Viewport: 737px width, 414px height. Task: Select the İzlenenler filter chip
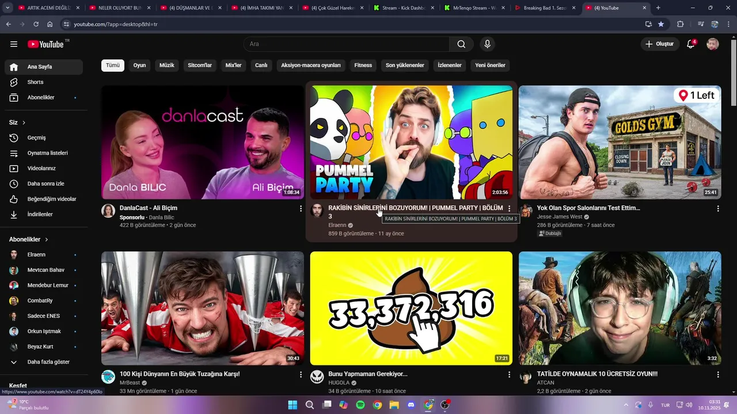pos(450,66)
